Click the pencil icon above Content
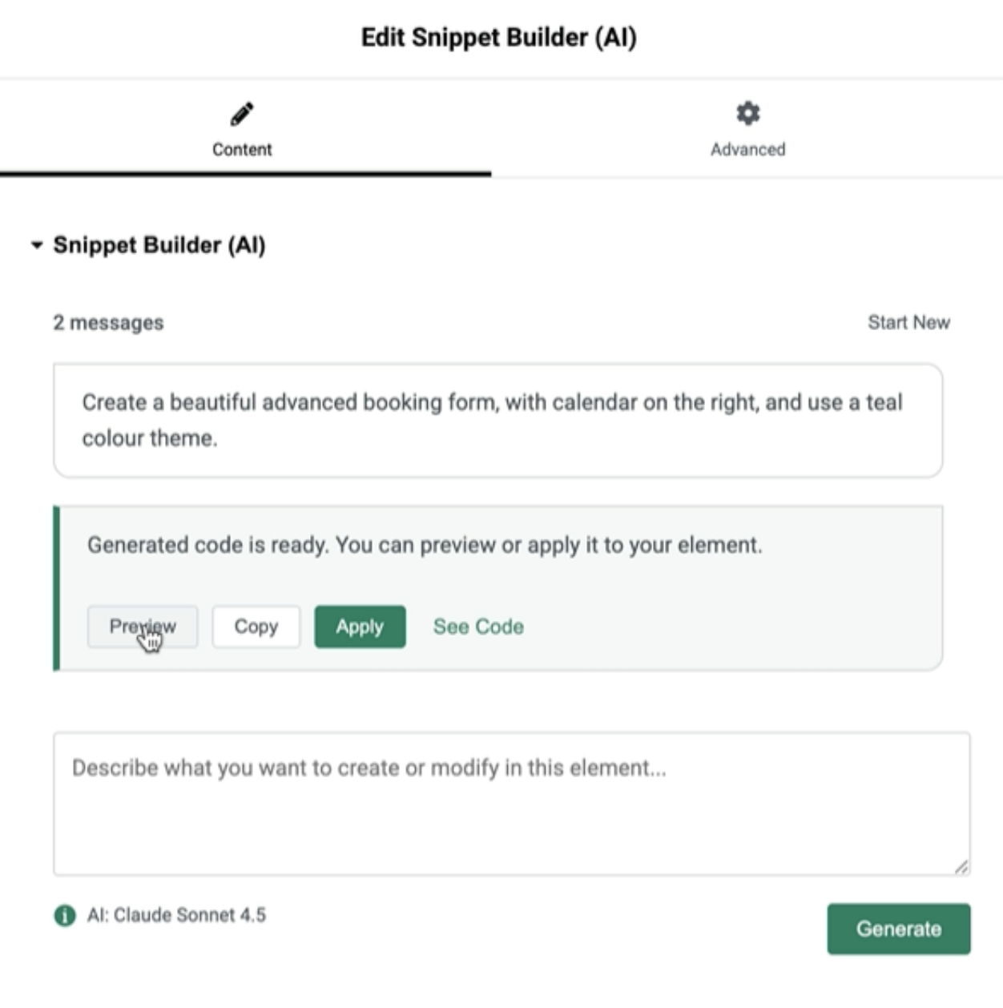 [x=241, y=113]
